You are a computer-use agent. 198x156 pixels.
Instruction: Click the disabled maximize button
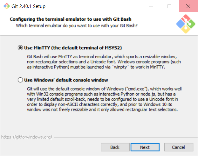coord(169,6)
